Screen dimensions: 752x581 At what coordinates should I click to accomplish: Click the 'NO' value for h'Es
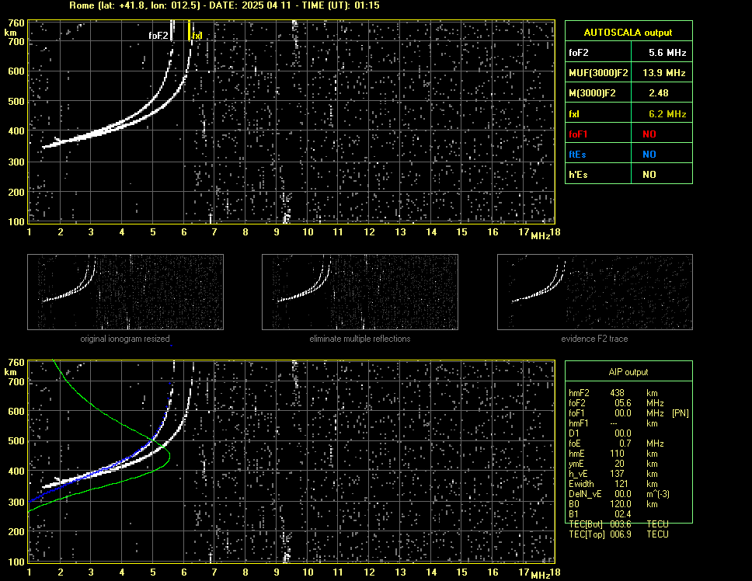[649, 175]
